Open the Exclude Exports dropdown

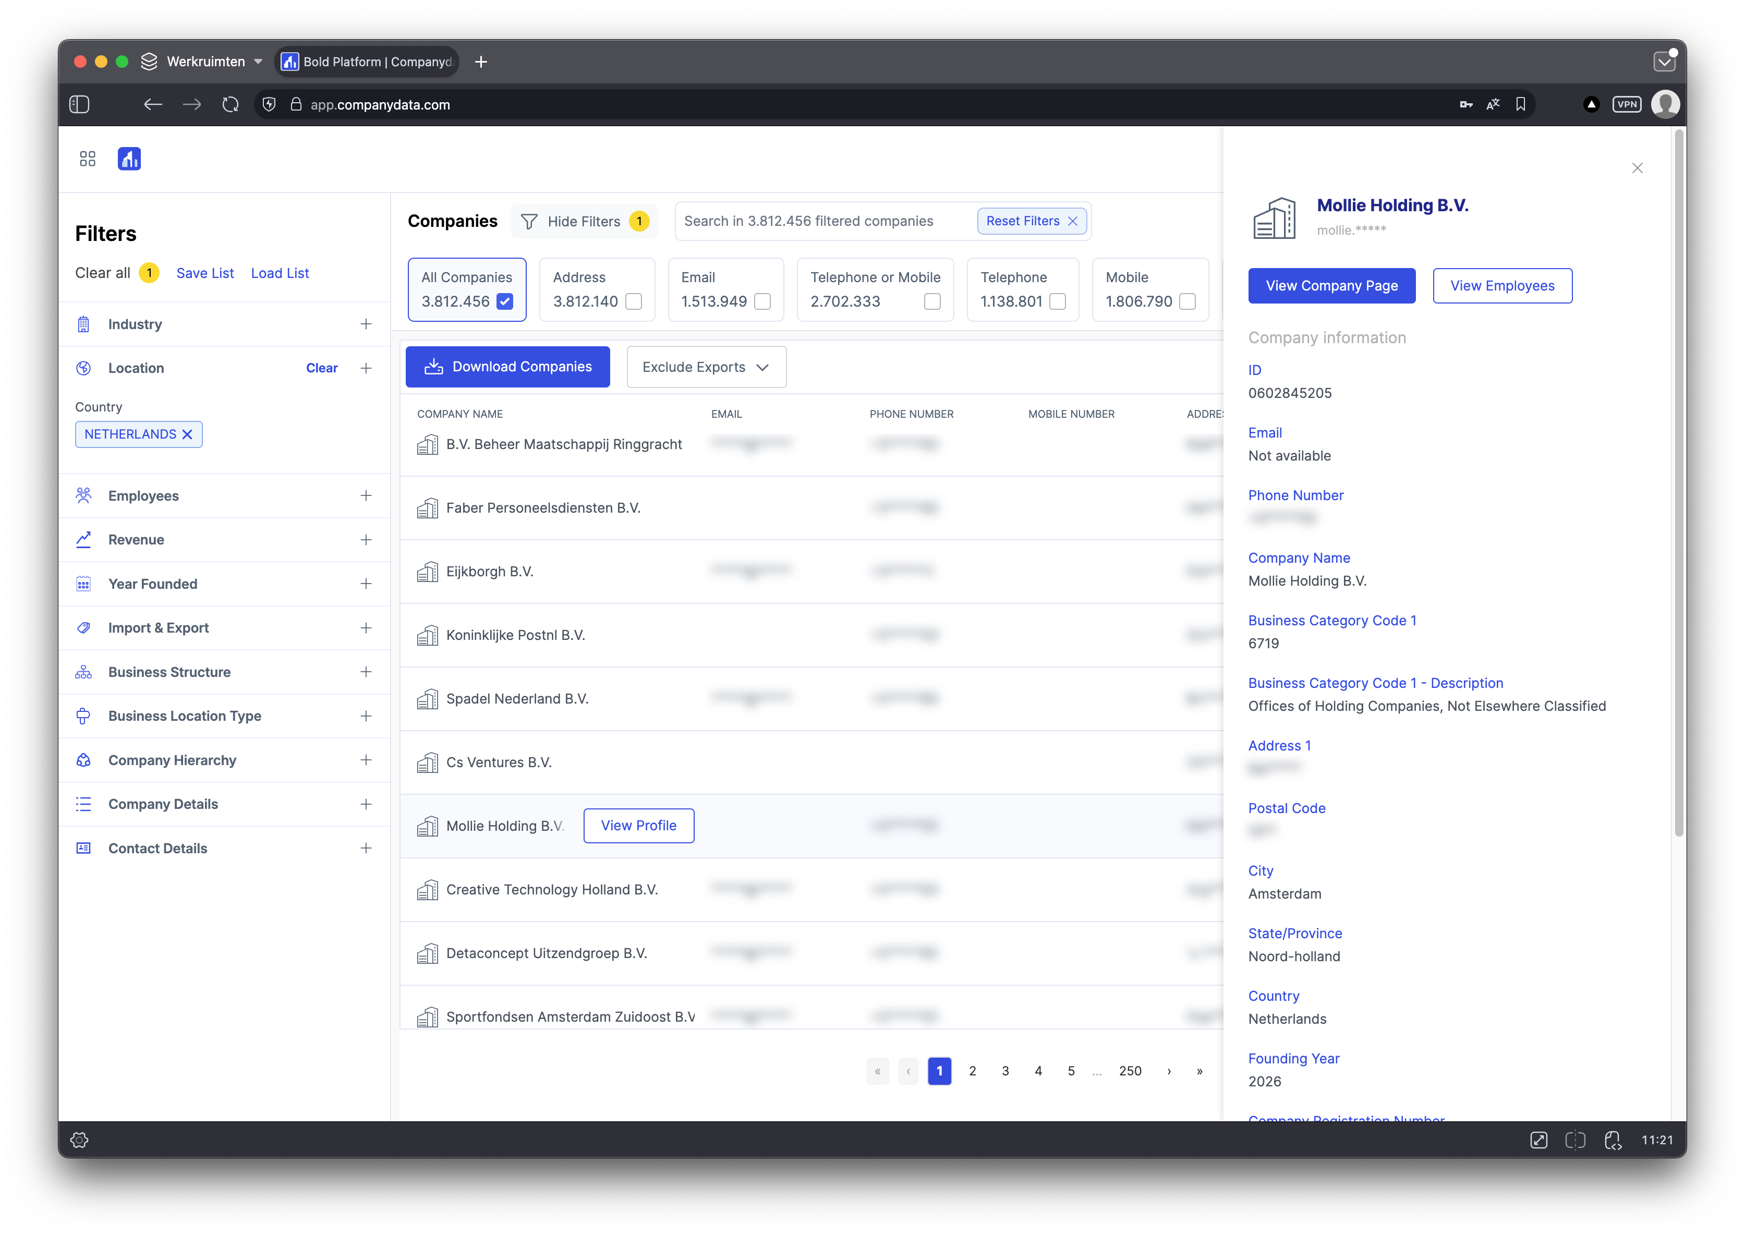pos(706,367)
